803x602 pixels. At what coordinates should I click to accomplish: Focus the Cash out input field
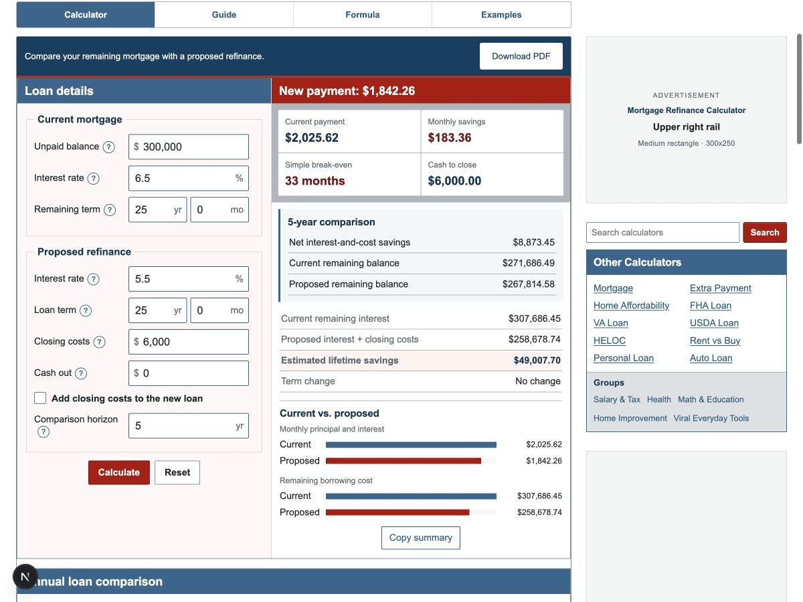(189, 374)
